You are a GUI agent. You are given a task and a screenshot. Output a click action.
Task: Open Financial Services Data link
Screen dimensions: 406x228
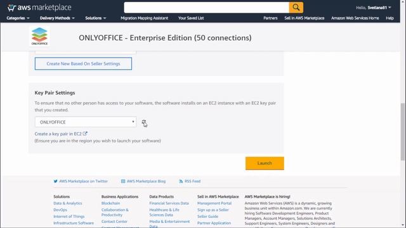coord(169,203)
